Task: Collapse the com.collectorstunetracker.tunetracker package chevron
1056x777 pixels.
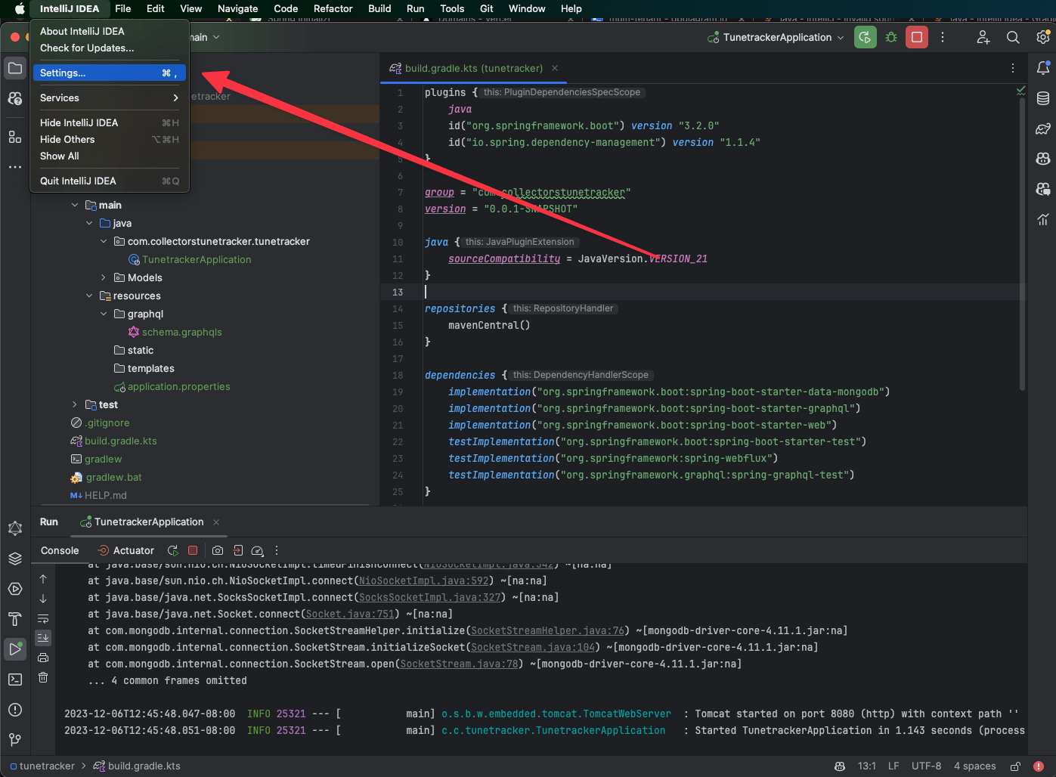Action: pos(104,241)
